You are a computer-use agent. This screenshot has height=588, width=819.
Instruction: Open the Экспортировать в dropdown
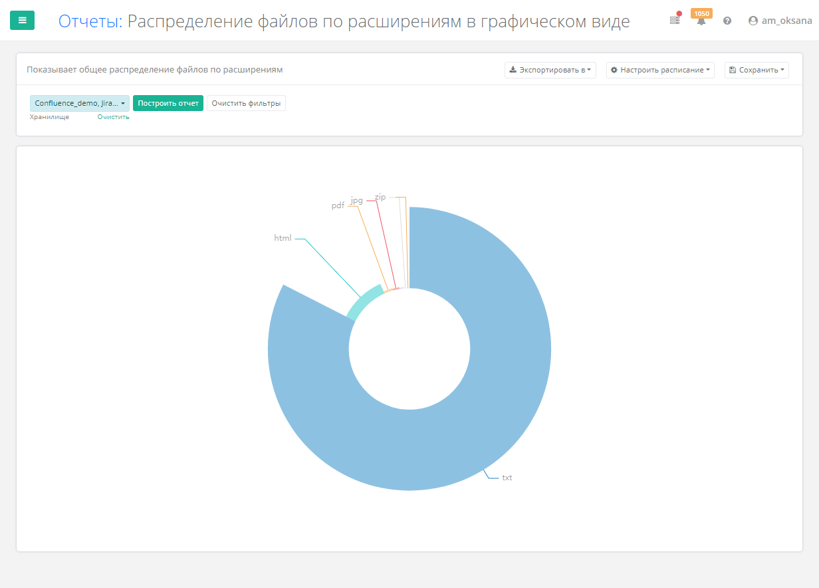pos(550,70)
